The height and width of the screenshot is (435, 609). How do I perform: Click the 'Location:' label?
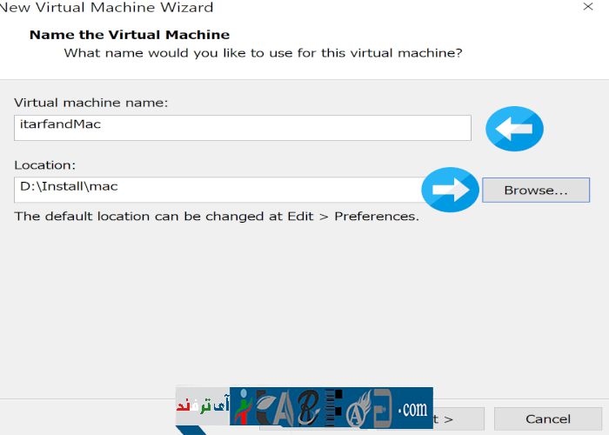tap(45, 164)
